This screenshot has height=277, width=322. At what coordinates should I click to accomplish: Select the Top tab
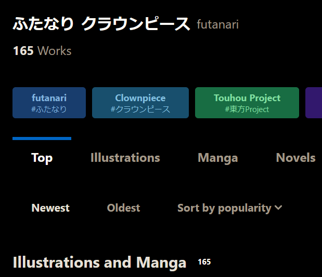click(42, 158)
